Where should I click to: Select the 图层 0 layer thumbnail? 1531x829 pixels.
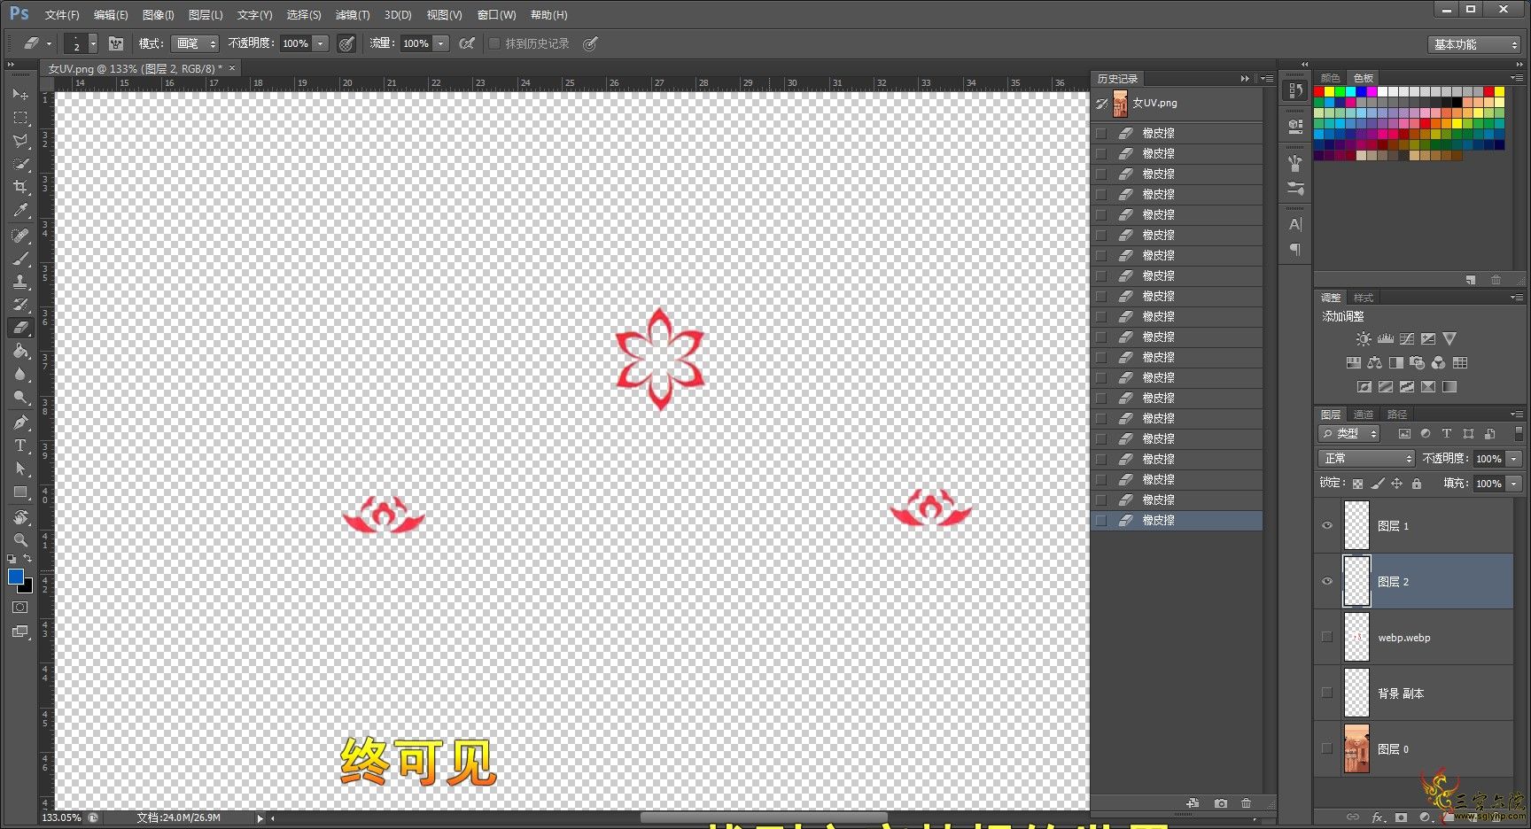(1356, 748)
